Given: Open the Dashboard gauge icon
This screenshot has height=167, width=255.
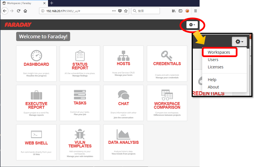Looking at the screenshot, I should pyautogui.click(x=36, y=56).
